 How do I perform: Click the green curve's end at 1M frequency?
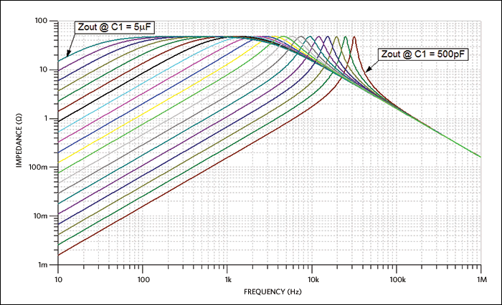(x=479, y=155)
